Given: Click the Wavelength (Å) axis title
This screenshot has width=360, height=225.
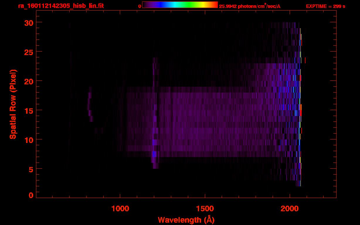Looking at the screenshot, I should (186, 220).
